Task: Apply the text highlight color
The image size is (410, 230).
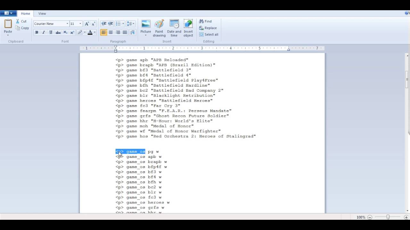Action: tap(80, 32)
